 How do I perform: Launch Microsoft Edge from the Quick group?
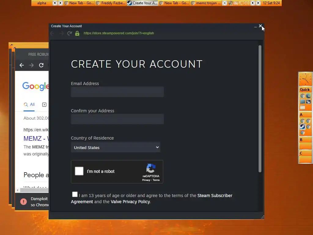[x=308, y=96]
